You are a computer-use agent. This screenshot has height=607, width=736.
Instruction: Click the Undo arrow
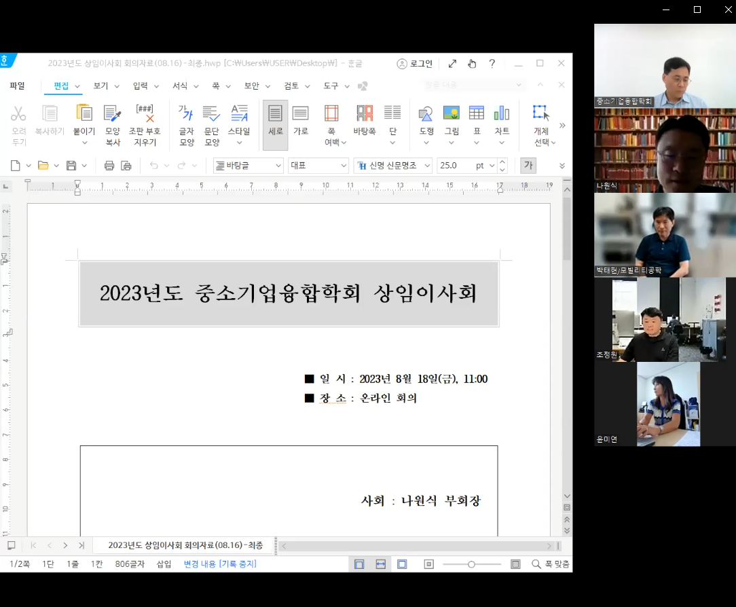coord(153,165)
